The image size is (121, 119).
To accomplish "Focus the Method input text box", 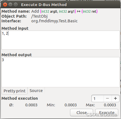I will [x=61, y=40].
